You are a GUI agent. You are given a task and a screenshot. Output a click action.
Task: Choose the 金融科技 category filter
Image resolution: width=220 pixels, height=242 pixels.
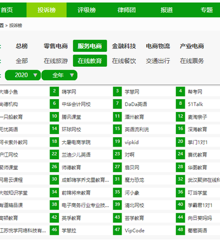[x=124, y=46]
